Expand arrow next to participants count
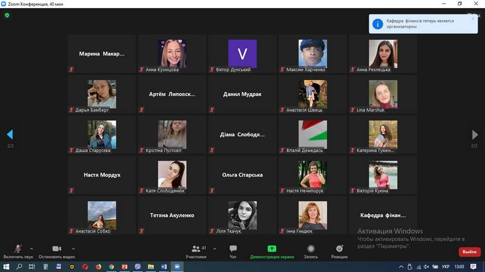485x272 pixels. click(x=215, y=249)
